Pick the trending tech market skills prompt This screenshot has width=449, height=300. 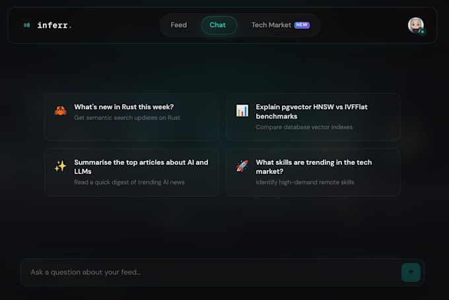pos(313,172)
